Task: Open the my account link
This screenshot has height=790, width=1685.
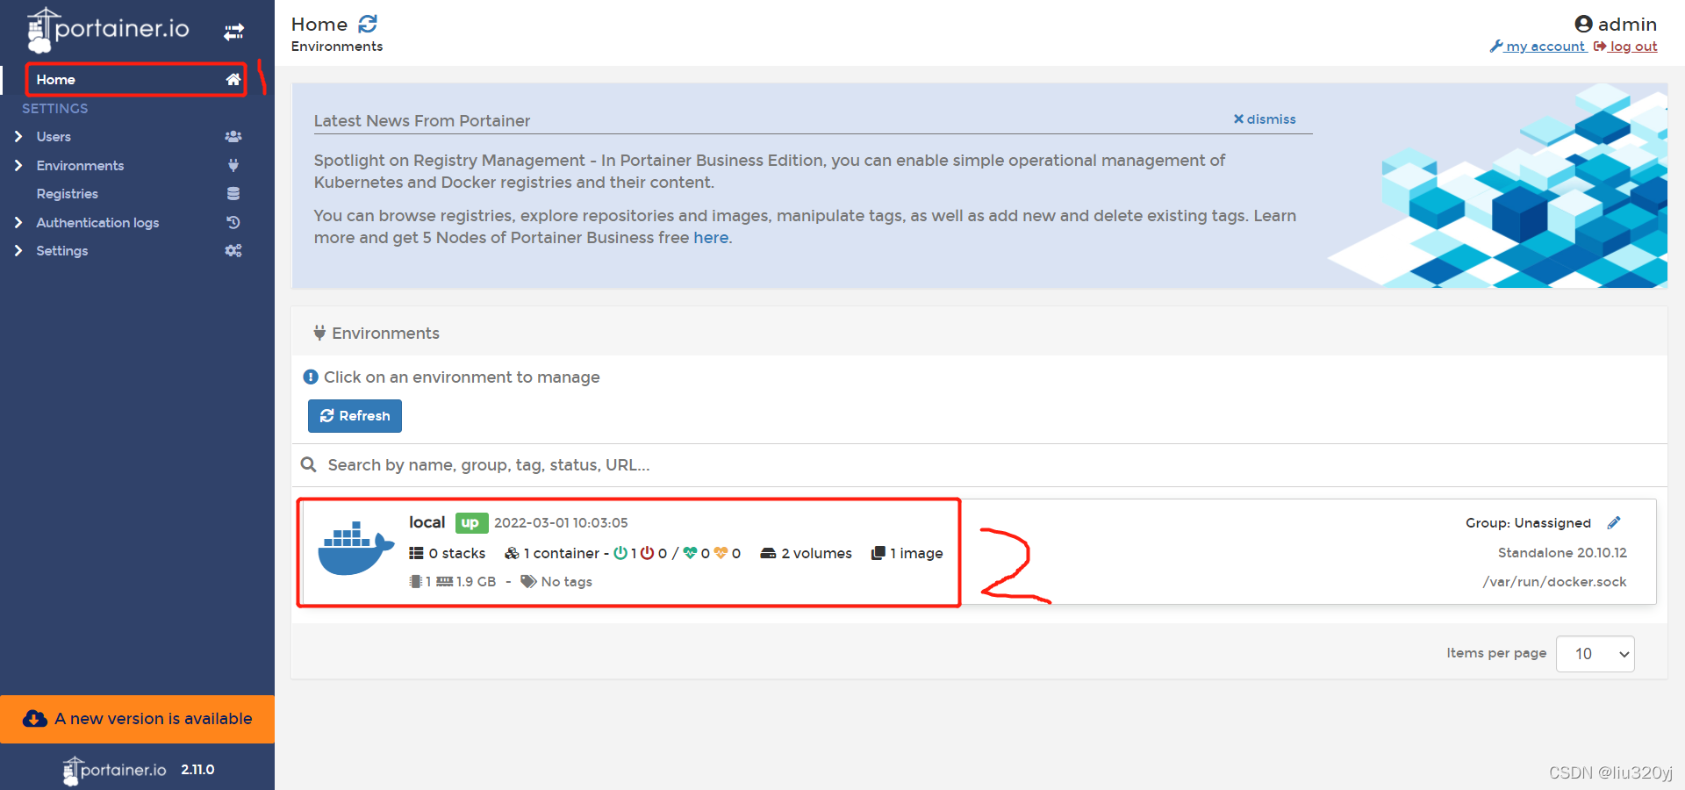Action: (x=1538, y=47)
